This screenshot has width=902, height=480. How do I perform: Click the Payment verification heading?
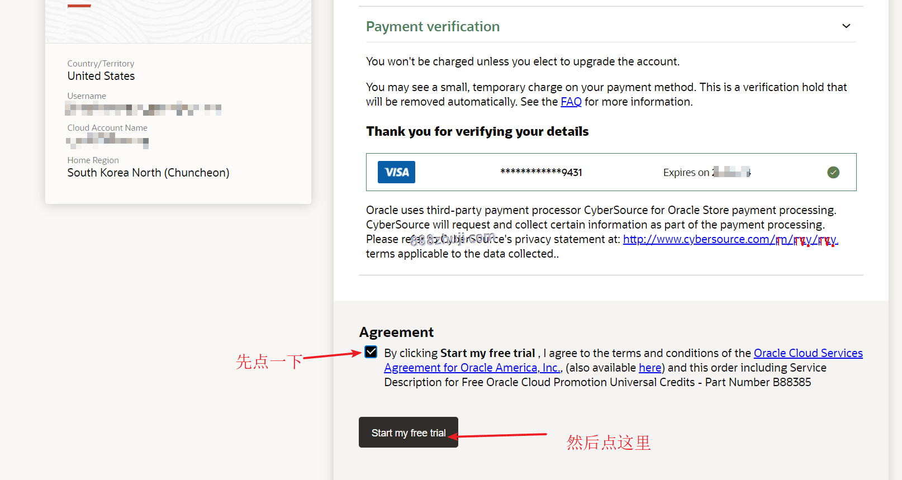point(433,26)
